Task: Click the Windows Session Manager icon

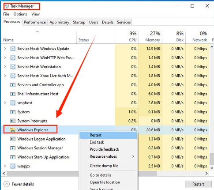Action: [13, 148]
